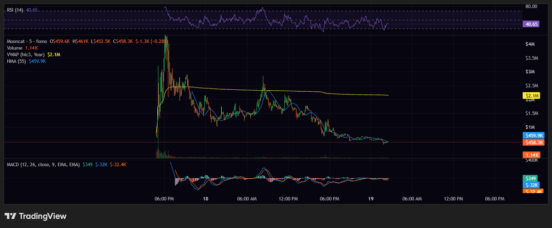The height and width of the screenshot is (228, 552).
Task: Click the orange 1.14K volume scale tag
Action: tap(532, 155)
